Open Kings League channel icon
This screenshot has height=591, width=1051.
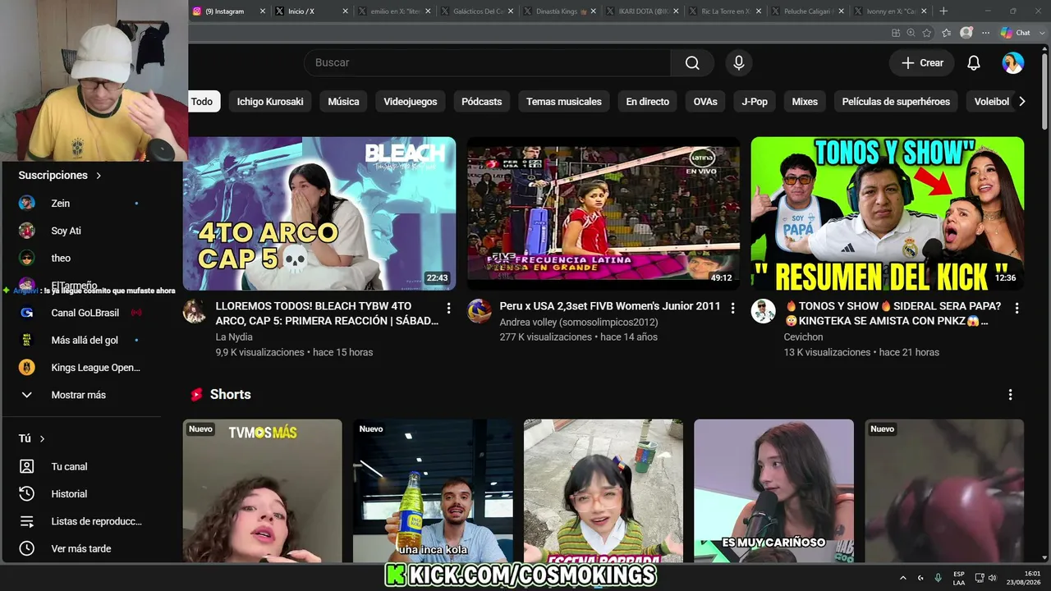pyautogui.click(x=27, y=368)
